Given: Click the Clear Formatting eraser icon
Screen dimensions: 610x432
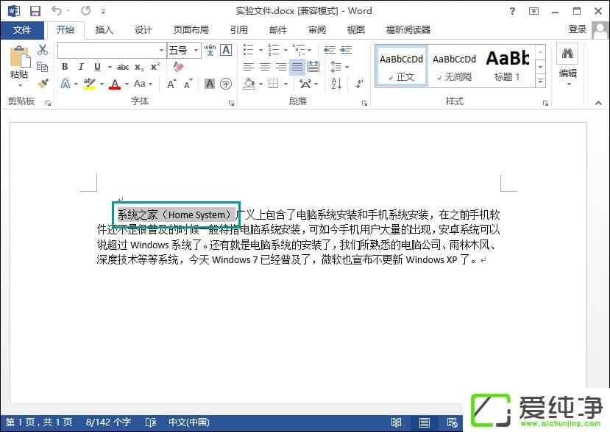Looking at the screenshot, I should tap(177, 67).
